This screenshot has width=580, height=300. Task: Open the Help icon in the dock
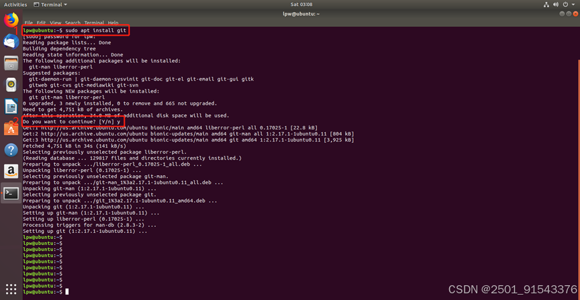click(11, 150)
